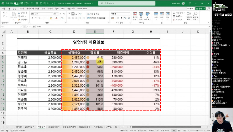
Task: Open the Data (데이터) tab
Action: tap(50, 9)
